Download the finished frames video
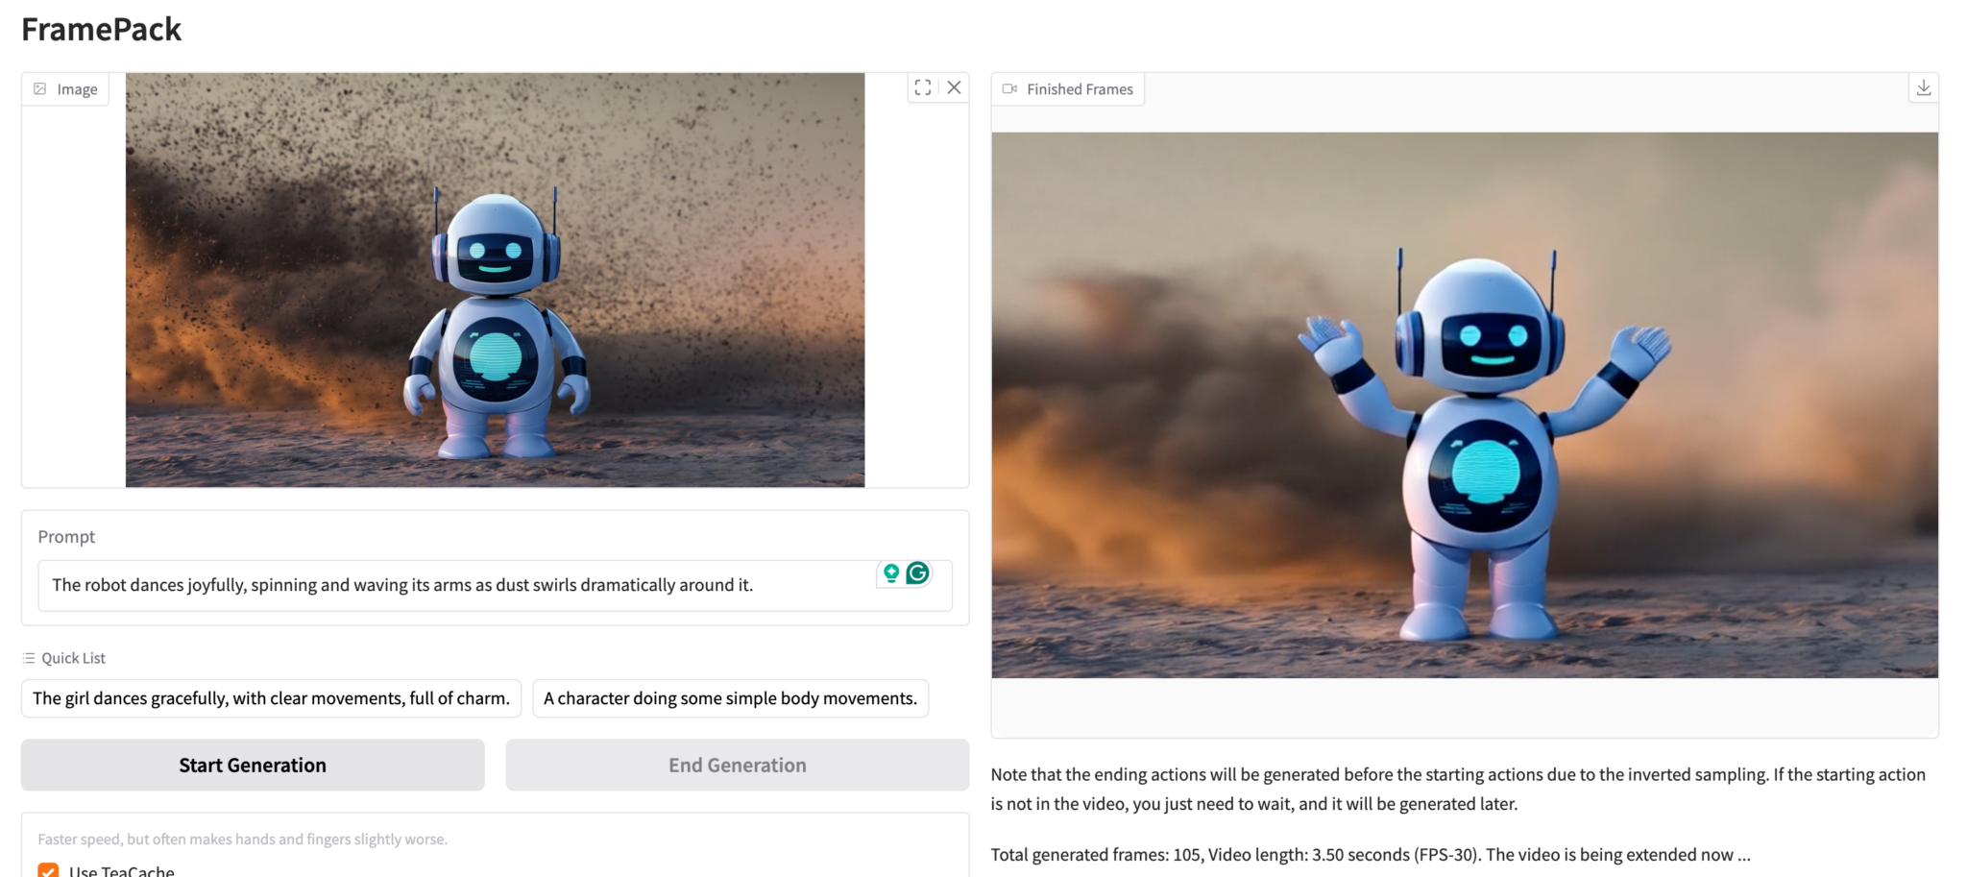 tap(1923, 88)
